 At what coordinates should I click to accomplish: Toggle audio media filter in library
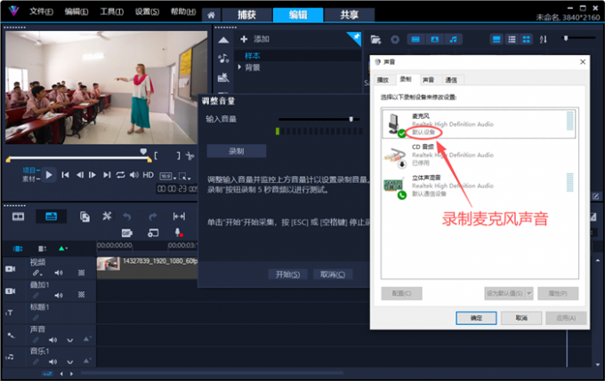(454, 39)
